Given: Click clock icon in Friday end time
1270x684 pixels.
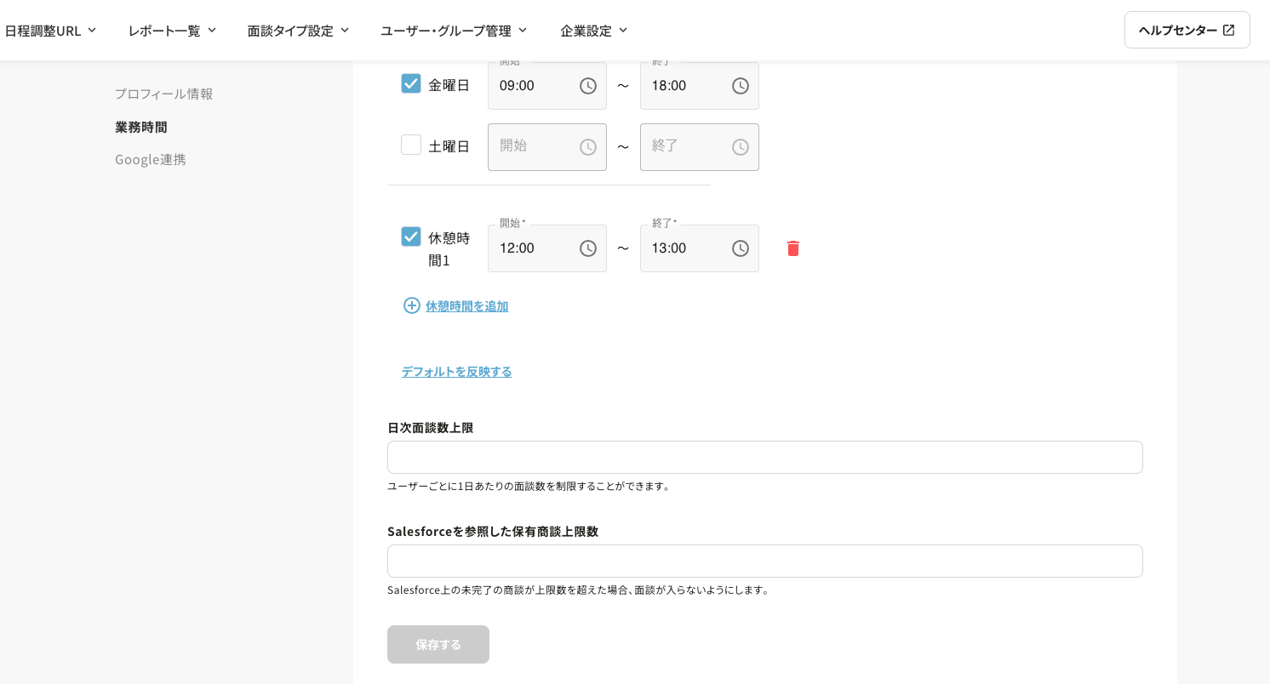Looking at the screenshot, I should click(741, 86).
